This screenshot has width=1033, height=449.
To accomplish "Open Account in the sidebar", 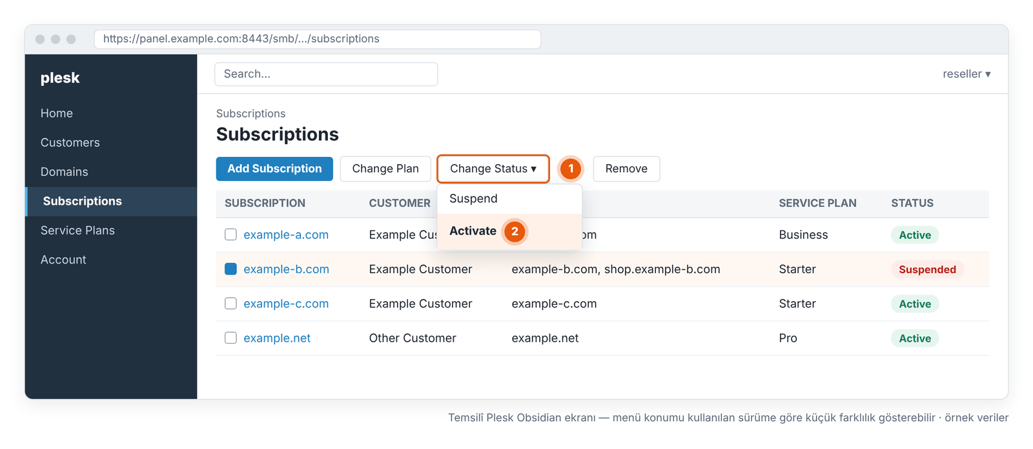I will [x=63, y=260].
